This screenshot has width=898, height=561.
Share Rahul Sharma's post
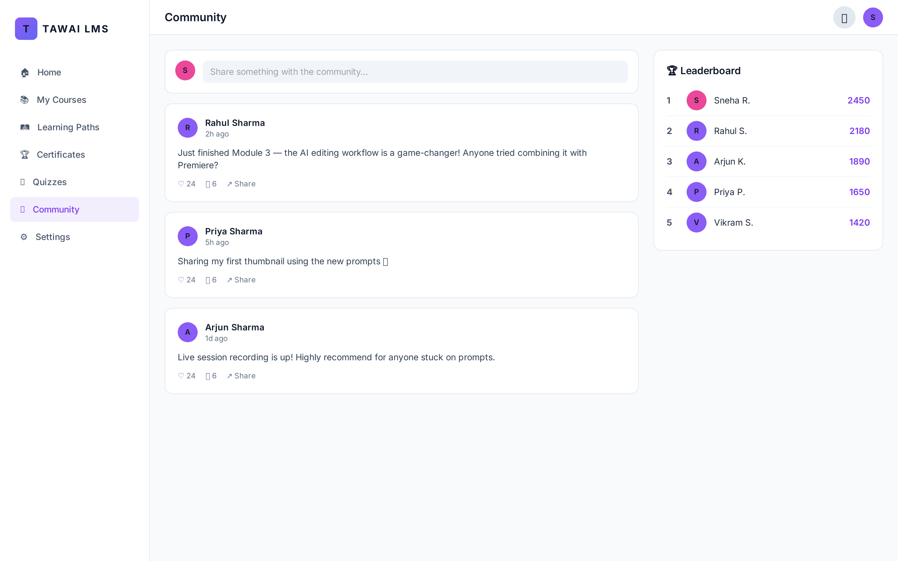coord(241,184)
